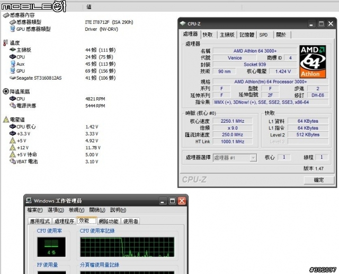This screenshot has width=339, height=274.
Task: Switch to the 處理程序 tab in Task Manager
Action: tap(65, 221)
